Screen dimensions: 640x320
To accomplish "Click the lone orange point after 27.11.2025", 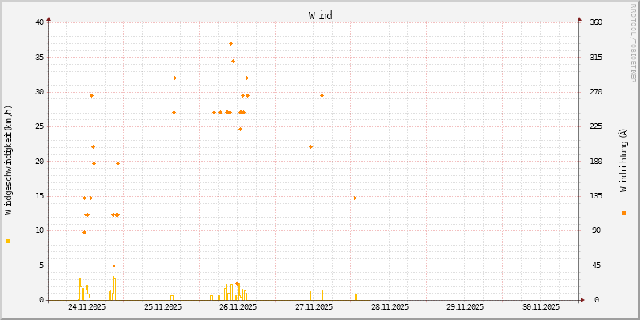I will [354, 198].
